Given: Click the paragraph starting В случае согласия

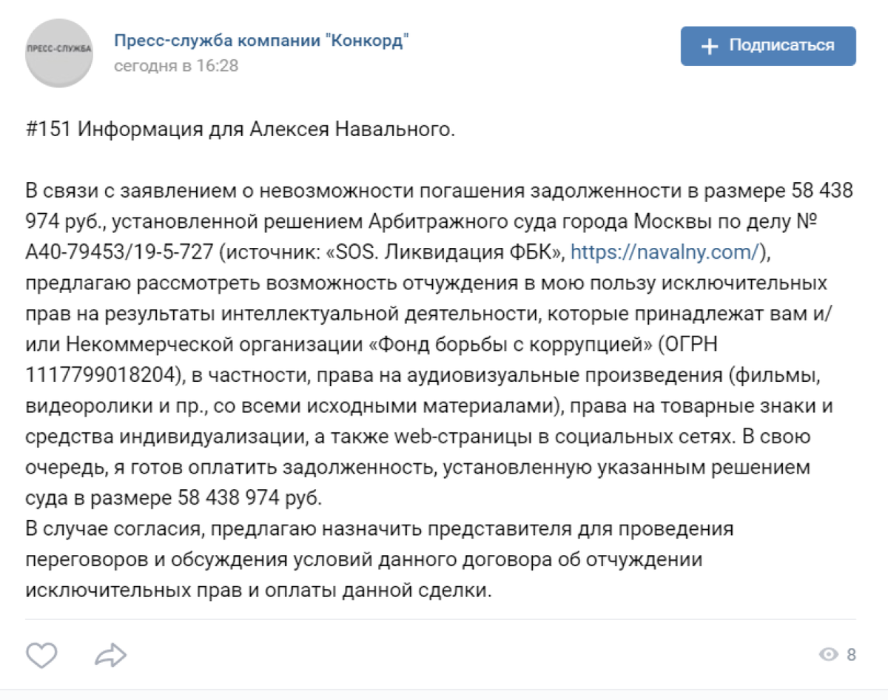Looking at the screenshot, I should 379,560.
